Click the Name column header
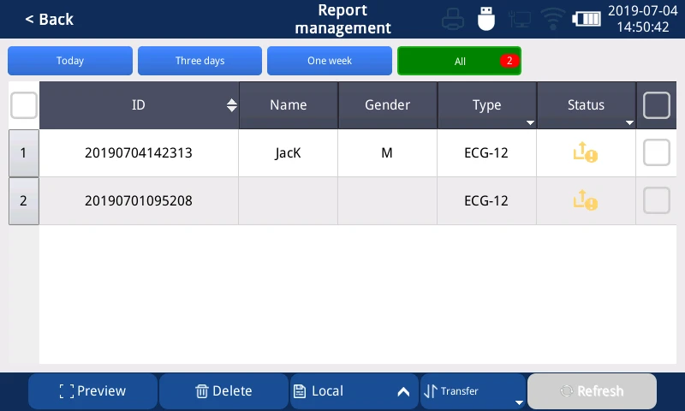The height and width of the screenshot is (411, 685). coord(289,105)
